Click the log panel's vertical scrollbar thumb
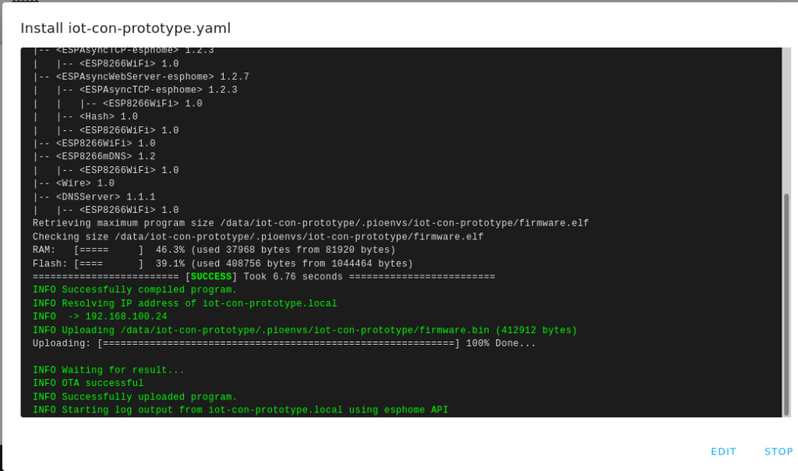Viewport: 798px width, 471px height. point(786,304)
